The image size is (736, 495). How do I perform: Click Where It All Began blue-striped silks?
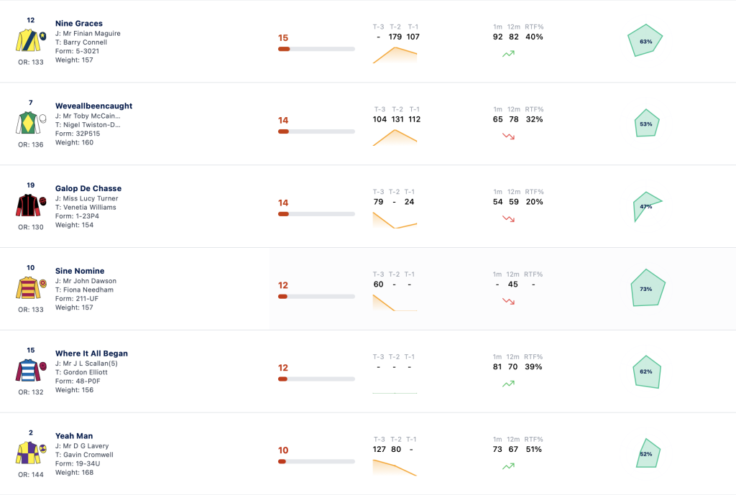[31, 370]
